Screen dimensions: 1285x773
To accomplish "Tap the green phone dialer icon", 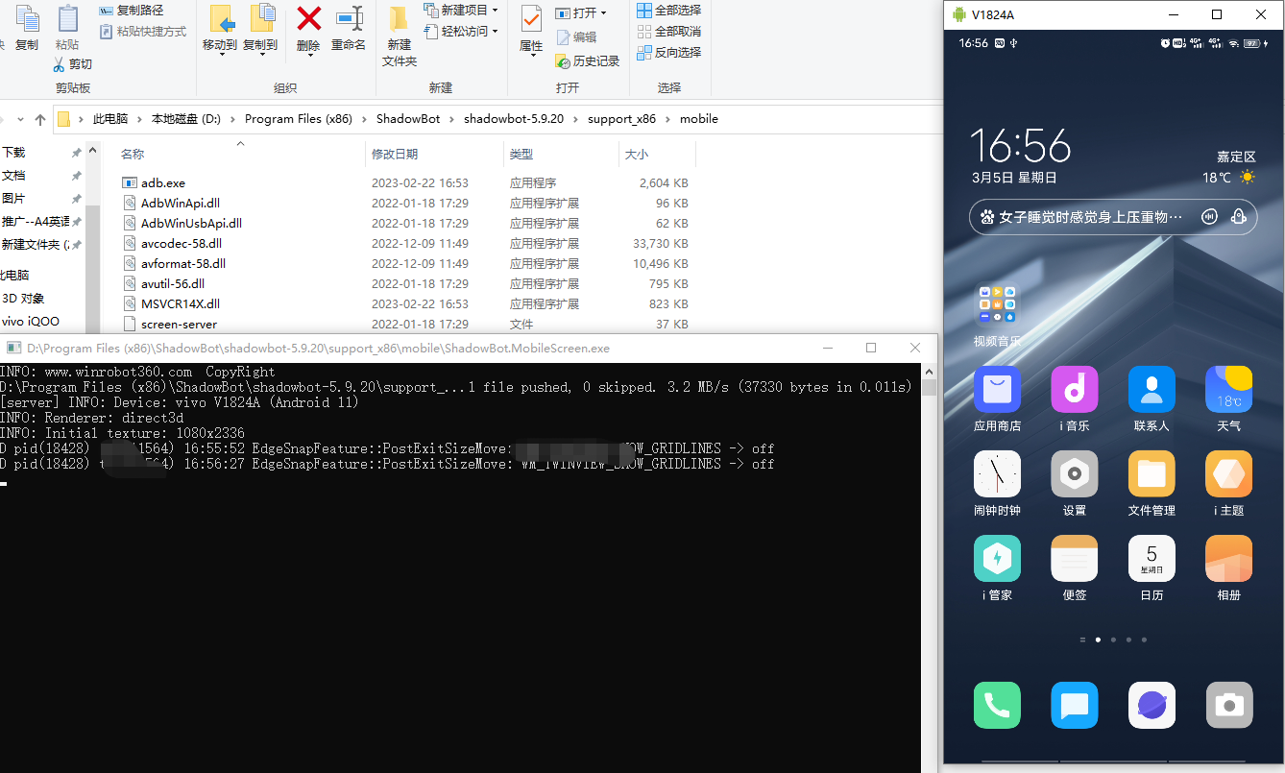I will (x=997, y=707).
